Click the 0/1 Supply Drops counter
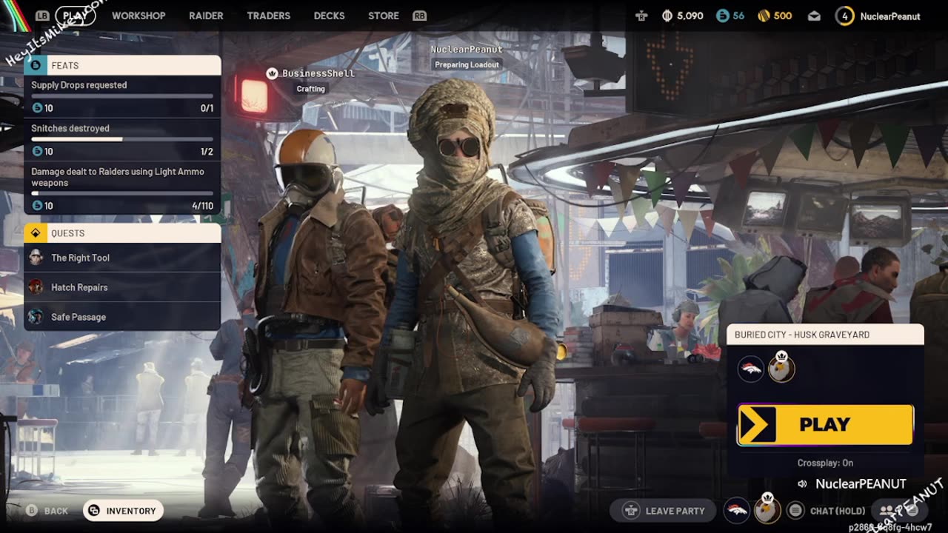 point(207,108)
